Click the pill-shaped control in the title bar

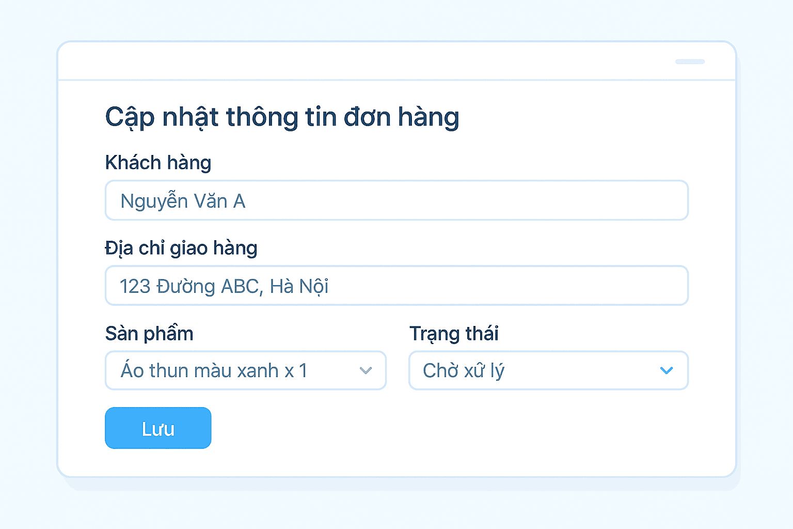[690, 62]
